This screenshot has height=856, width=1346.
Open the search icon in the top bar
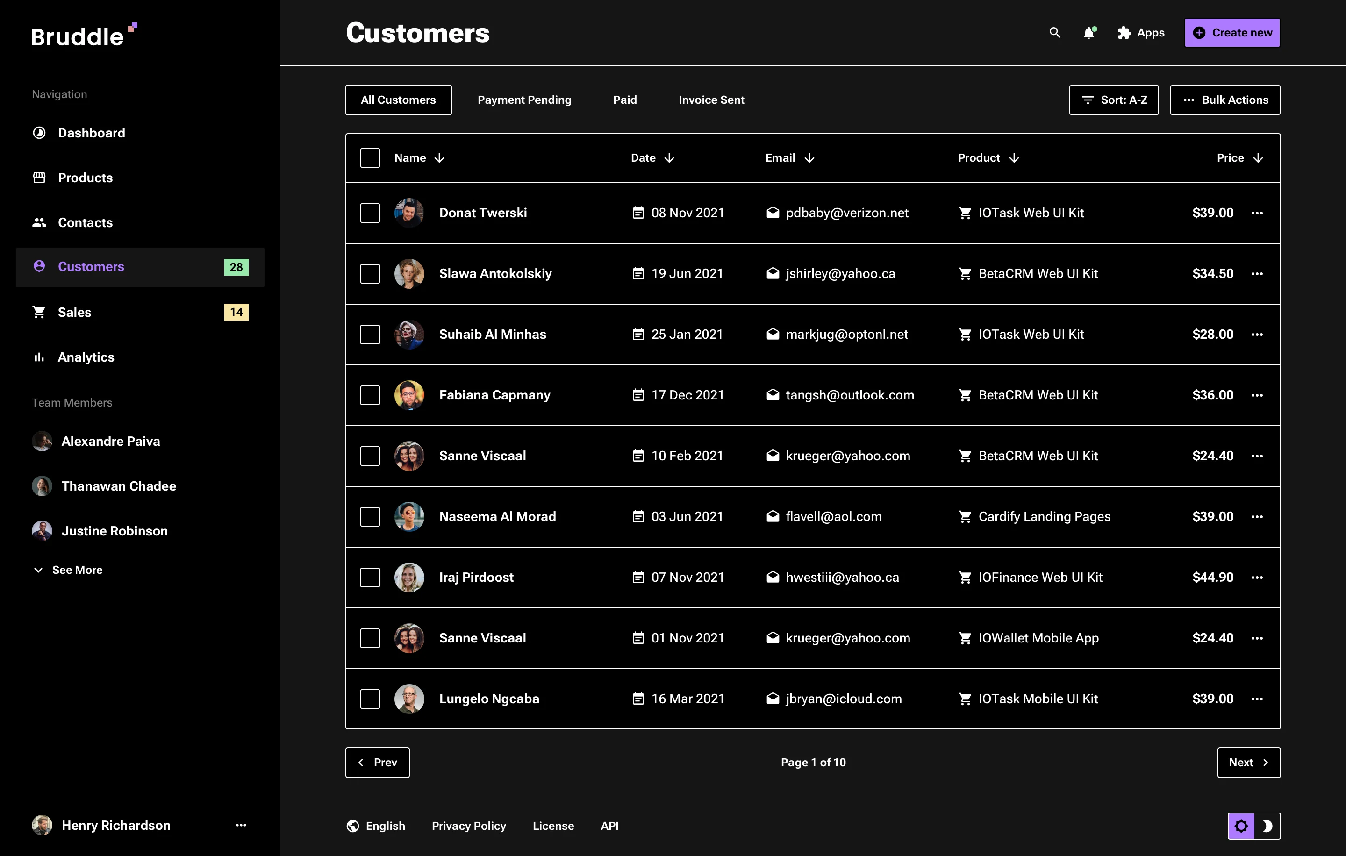1055,33
